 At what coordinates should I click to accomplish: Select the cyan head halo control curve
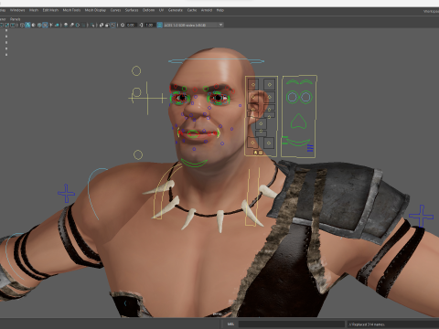(217, 61)
